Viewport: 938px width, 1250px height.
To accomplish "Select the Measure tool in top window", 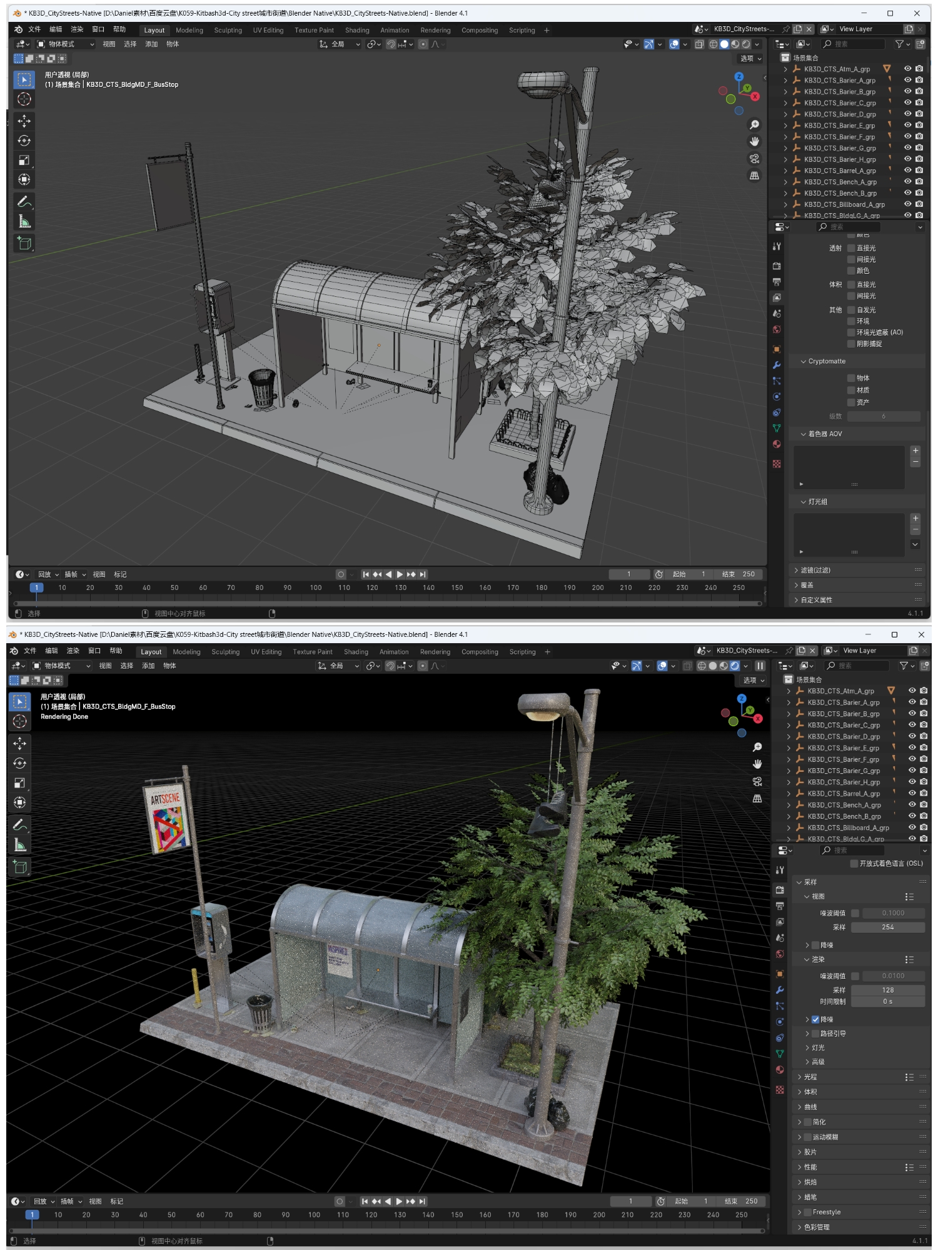I will (24, 222).
